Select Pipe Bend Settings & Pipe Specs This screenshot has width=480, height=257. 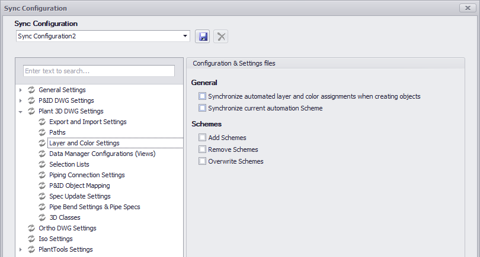(x=95, y=207)
